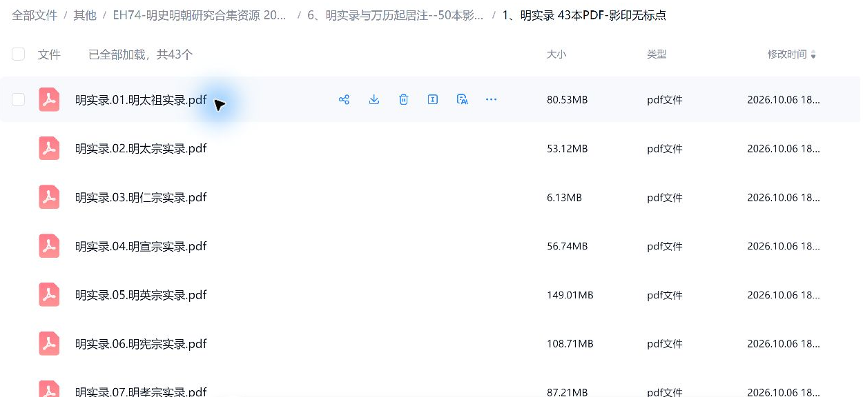Viewport: 863px width, 397px height.
Task: Toggle the select-all files checkbox
Action: pyautogui.click(x=19, y=54)
